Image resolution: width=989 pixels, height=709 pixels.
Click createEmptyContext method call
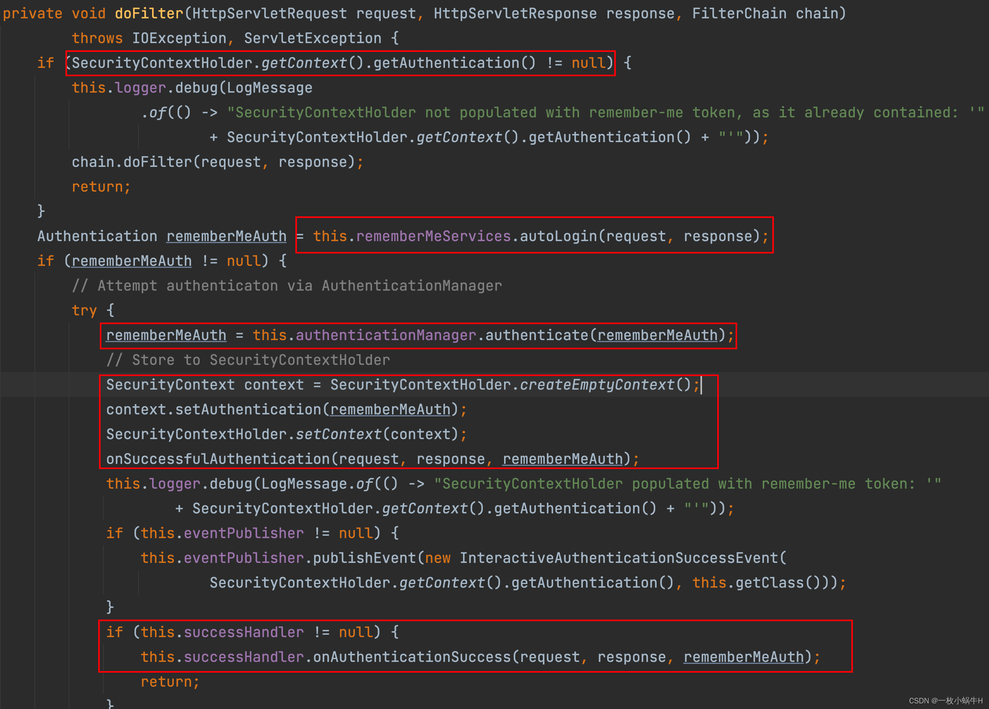[x=597, y=385]
